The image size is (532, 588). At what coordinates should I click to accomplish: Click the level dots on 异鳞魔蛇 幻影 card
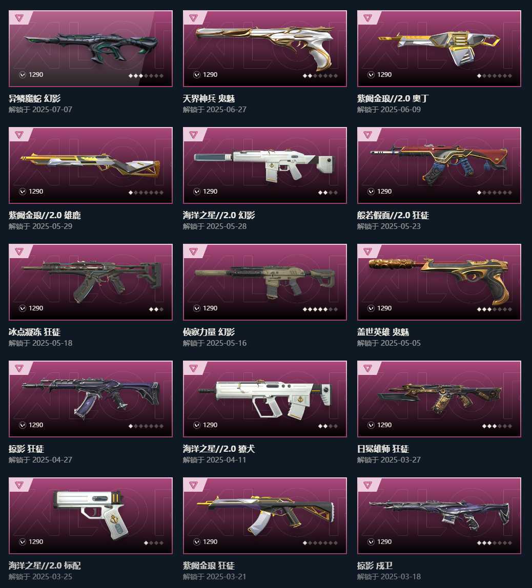146,76
